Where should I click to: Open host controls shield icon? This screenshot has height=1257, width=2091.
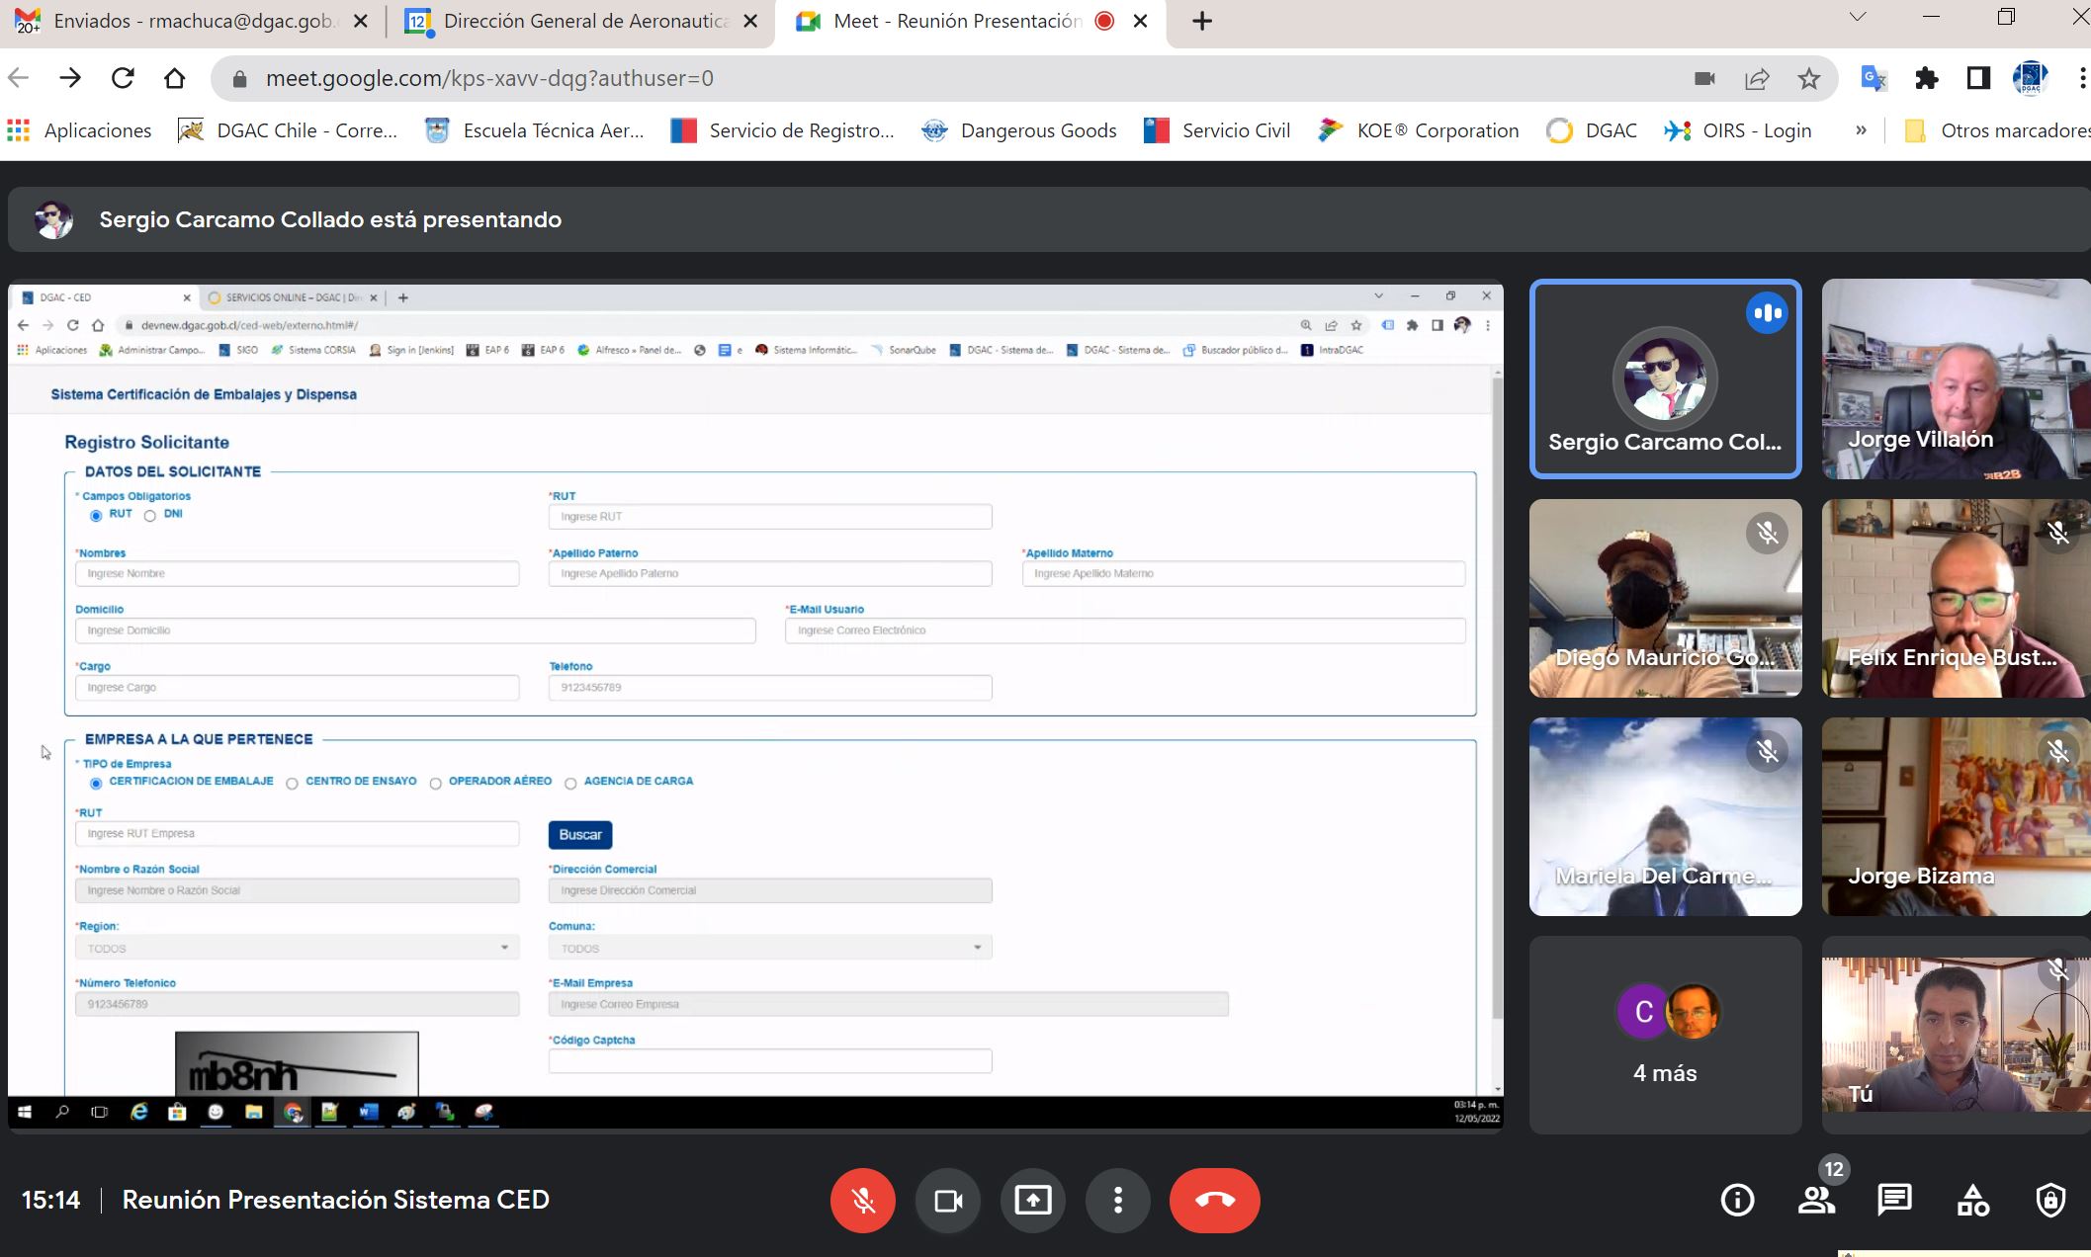pos(2050,1201)
